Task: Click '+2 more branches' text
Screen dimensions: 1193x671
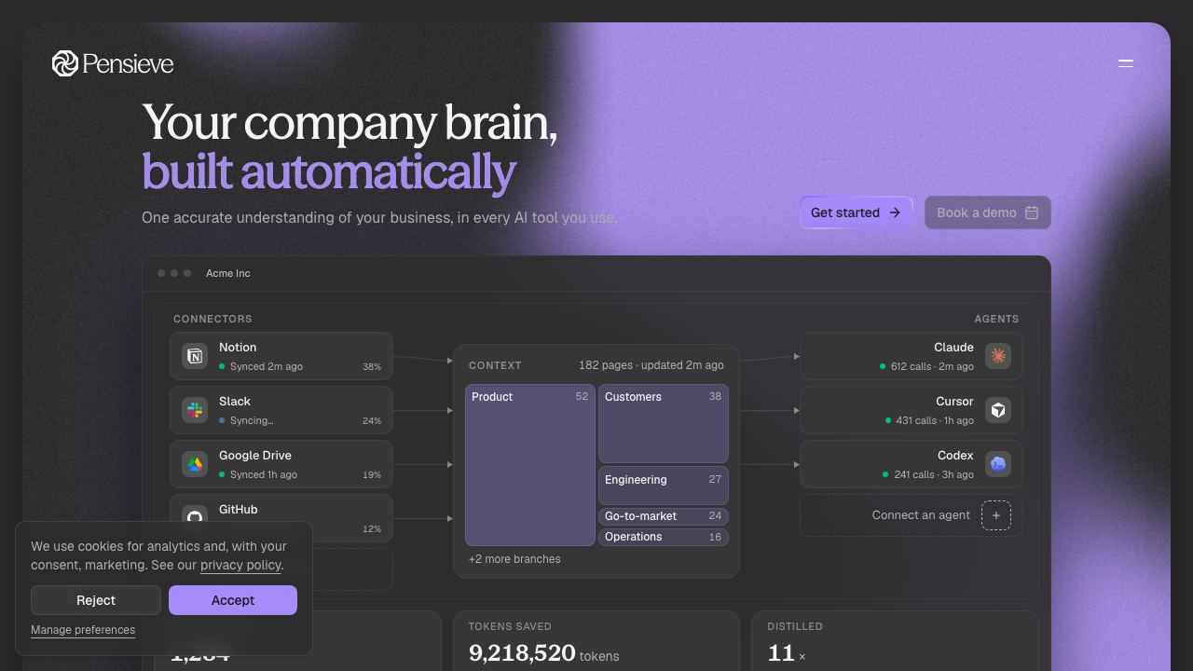Action: [x=514, y=559]
